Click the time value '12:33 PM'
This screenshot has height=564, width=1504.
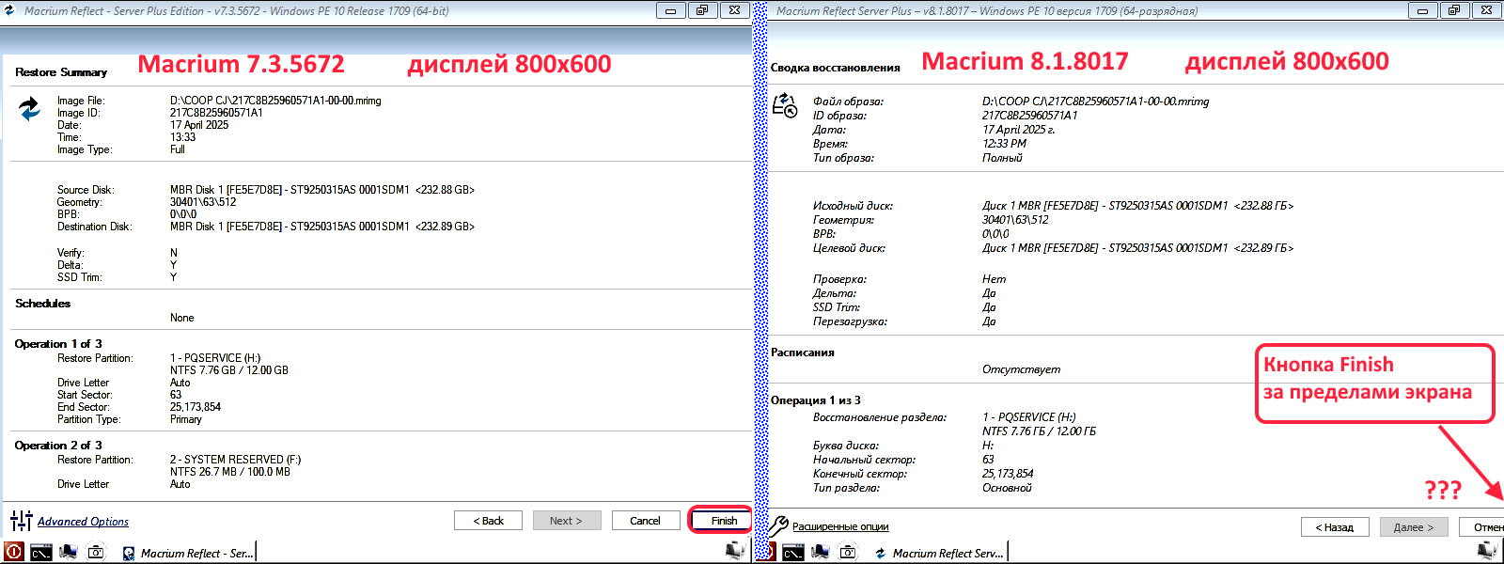pyautogui.click(x=1005, y=144)
